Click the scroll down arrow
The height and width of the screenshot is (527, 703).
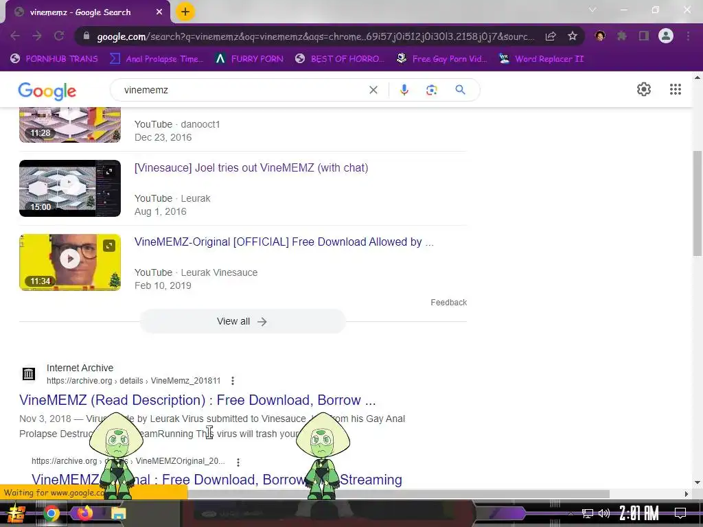coord(698,482)
